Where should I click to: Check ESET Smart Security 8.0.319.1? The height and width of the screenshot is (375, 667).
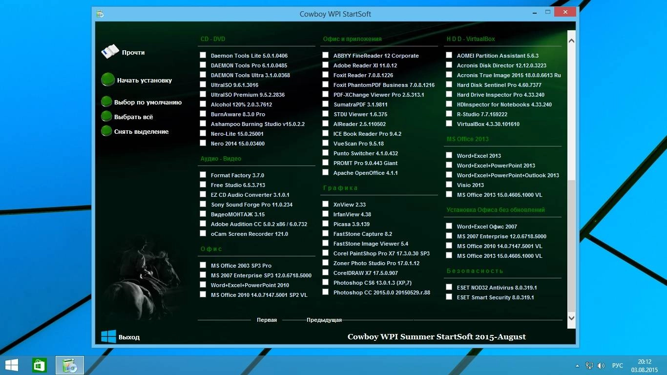tap(449, 297)
